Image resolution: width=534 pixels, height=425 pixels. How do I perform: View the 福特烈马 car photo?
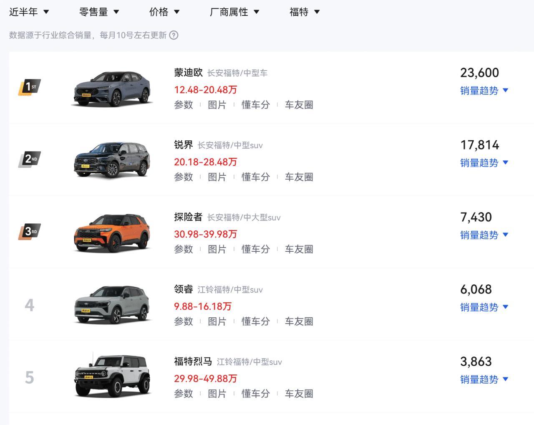point(112,377)
